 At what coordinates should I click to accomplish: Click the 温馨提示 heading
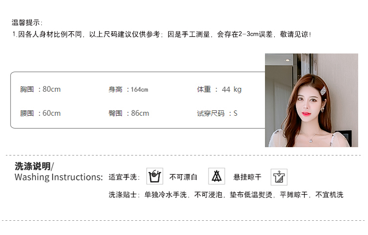click(x=27, y=23)
